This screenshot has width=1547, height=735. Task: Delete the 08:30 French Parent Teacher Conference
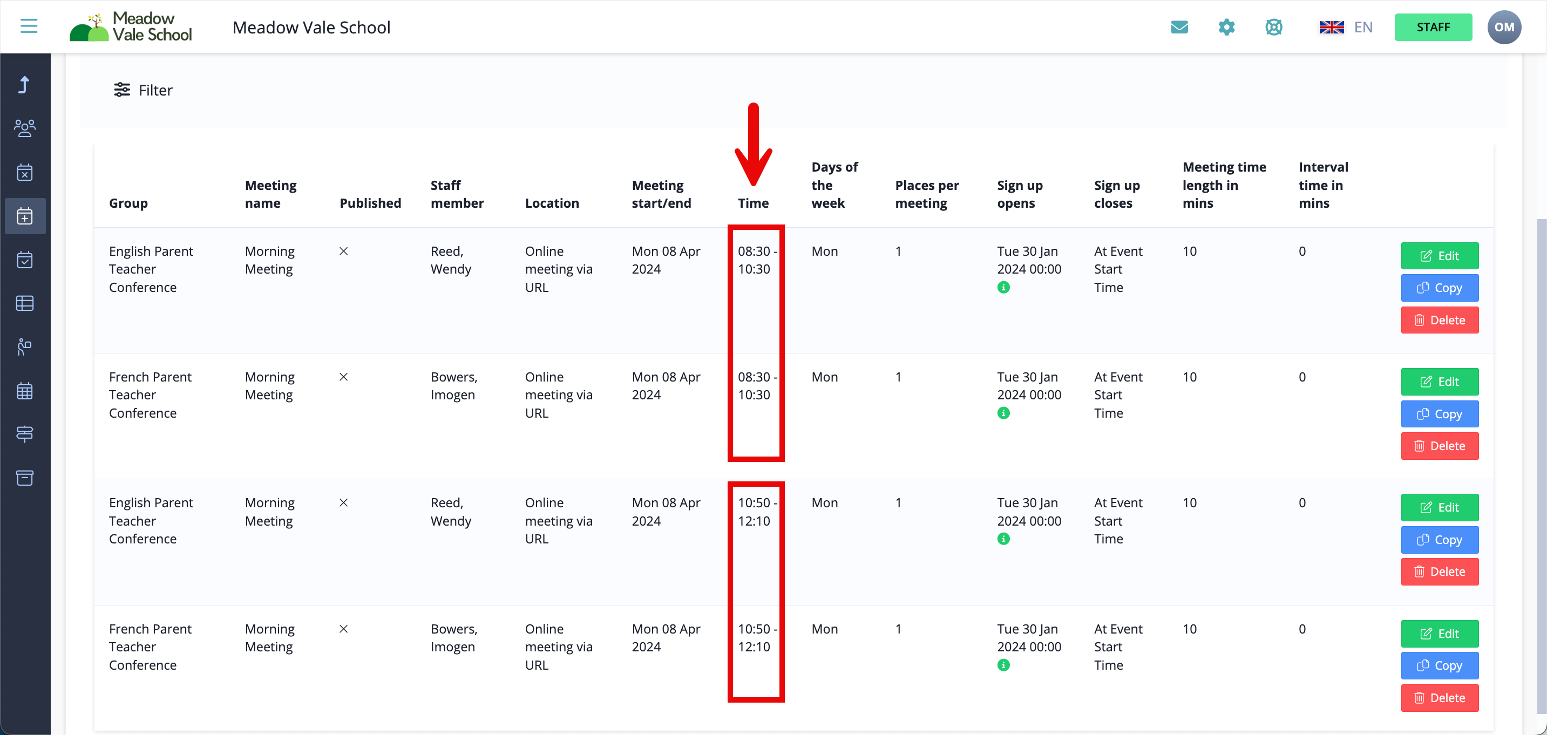[1440, 446]
